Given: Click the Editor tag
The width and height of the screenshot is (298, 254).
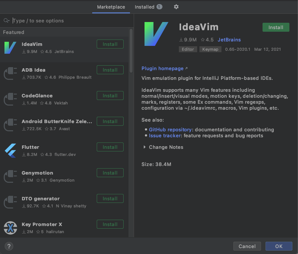Looking at the screenshot, I should (x=188, y=49).
